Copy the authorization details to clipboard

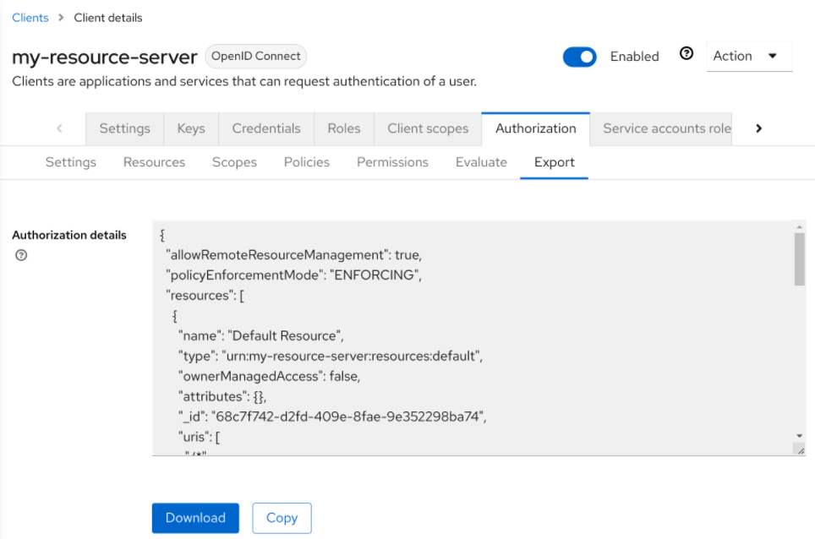point(282,518)
